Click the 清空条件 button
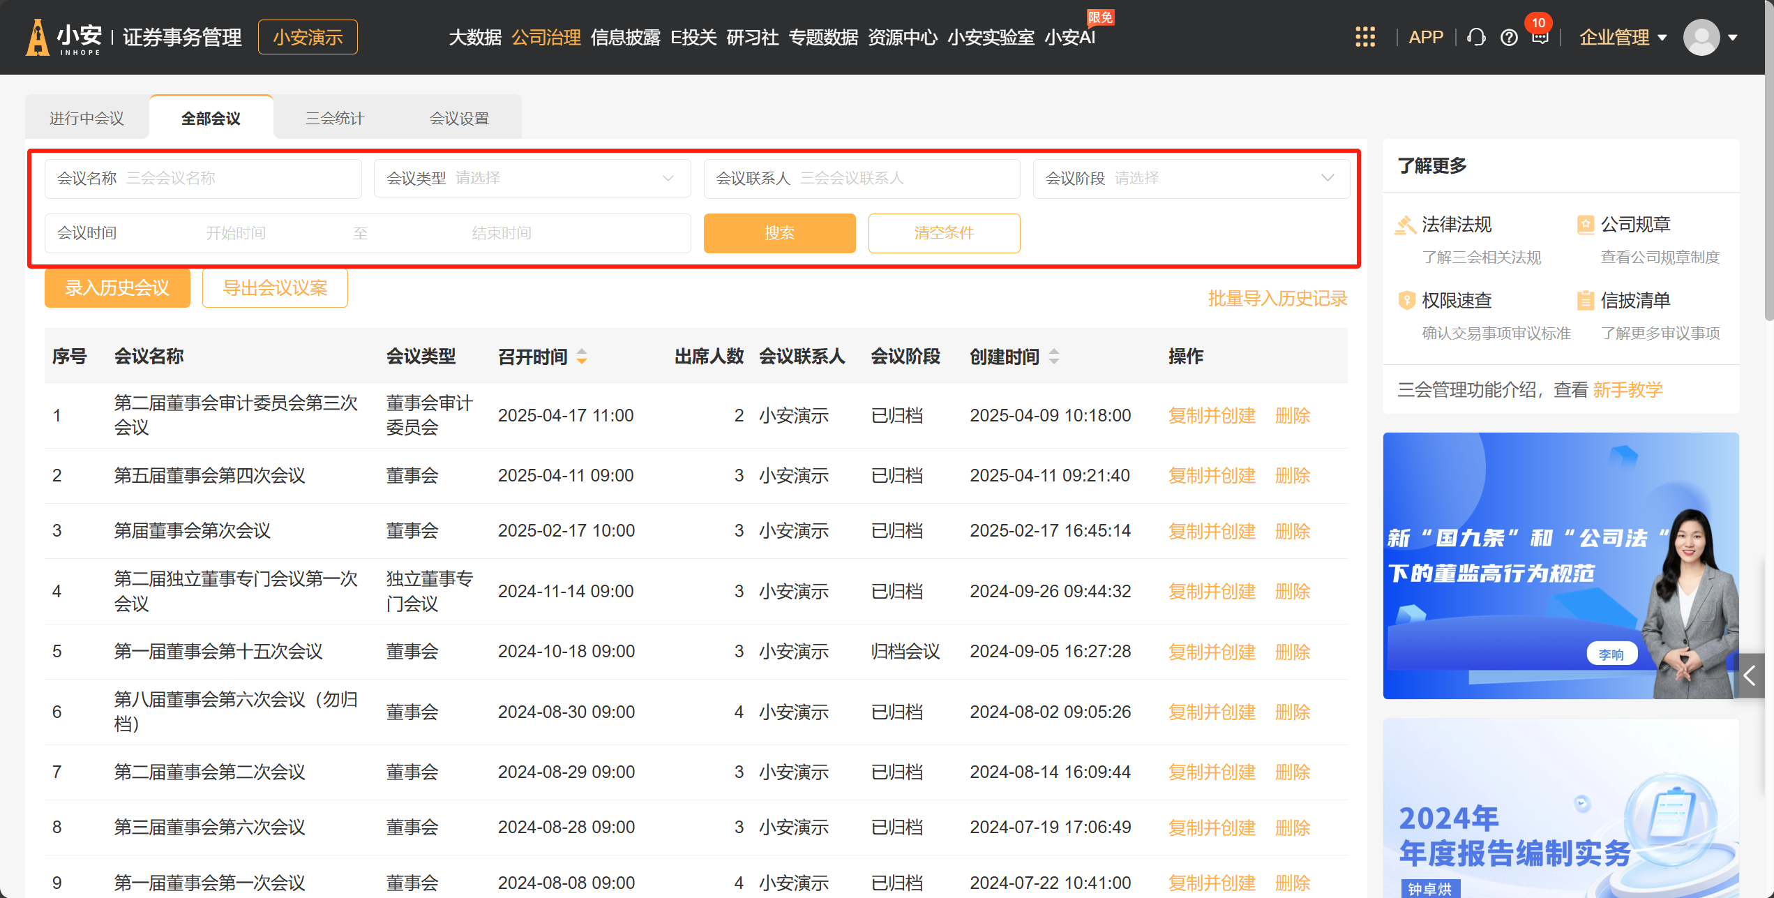Screen dimensions: 1774x898 (944, 233)
